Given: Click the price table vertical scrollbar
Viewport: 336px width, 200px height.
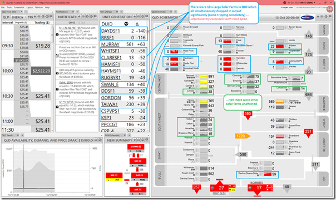Looking at the screenshot, I should point(52,78).
